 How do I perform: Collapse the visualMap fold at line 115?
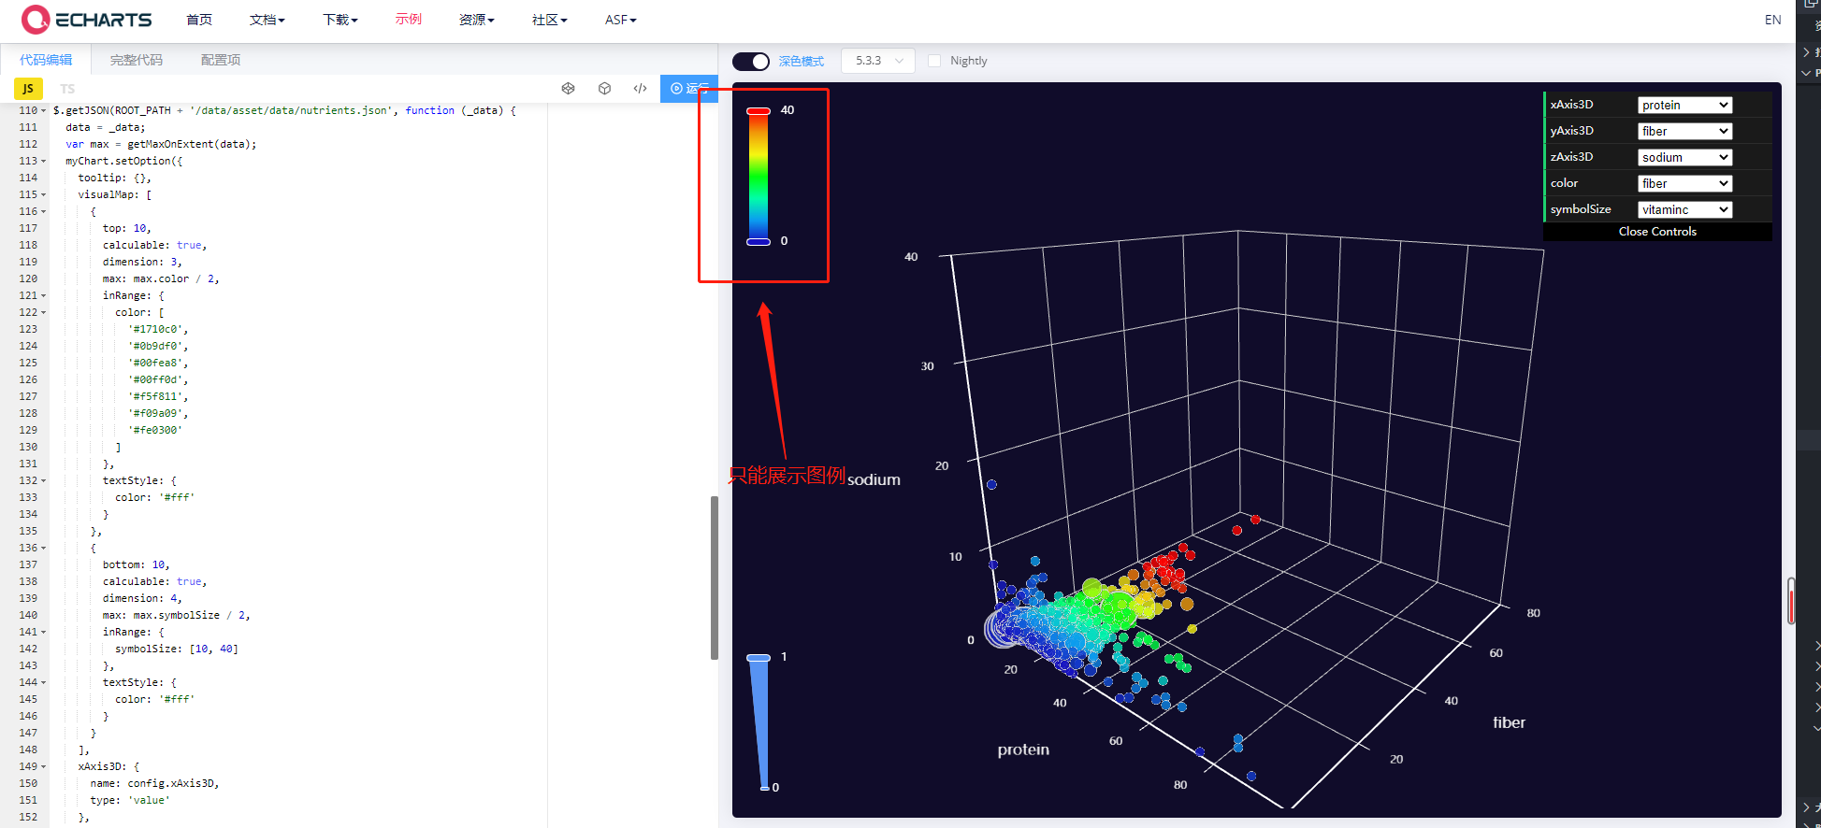(x=44, y=194)
